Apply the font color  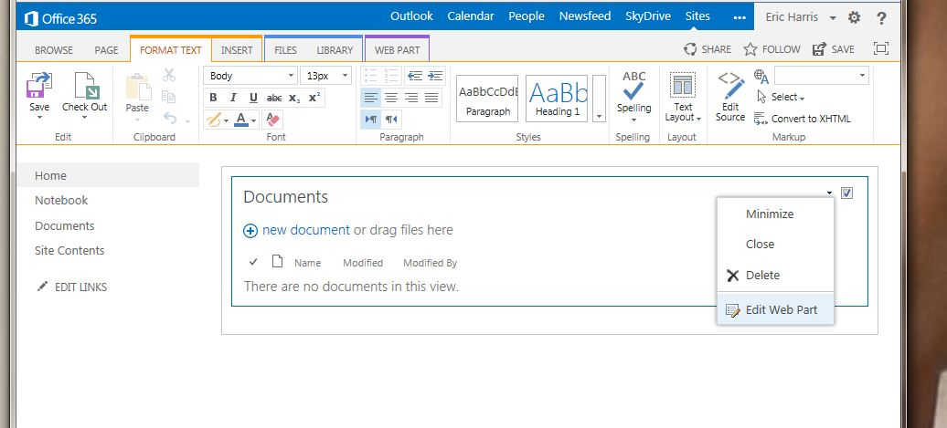[241, 120]
